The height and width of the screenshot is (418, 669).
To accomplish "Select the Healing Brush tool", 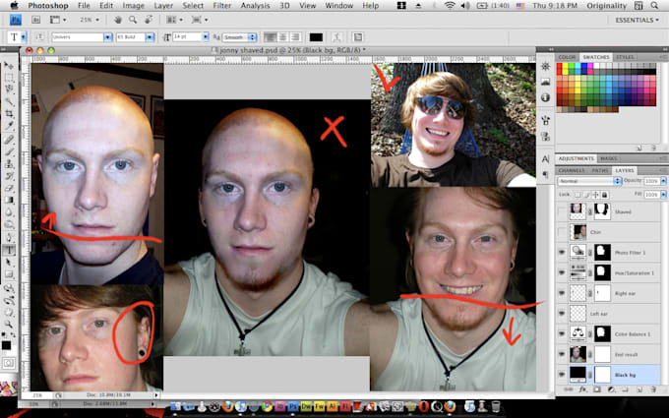I will [9, 139].
